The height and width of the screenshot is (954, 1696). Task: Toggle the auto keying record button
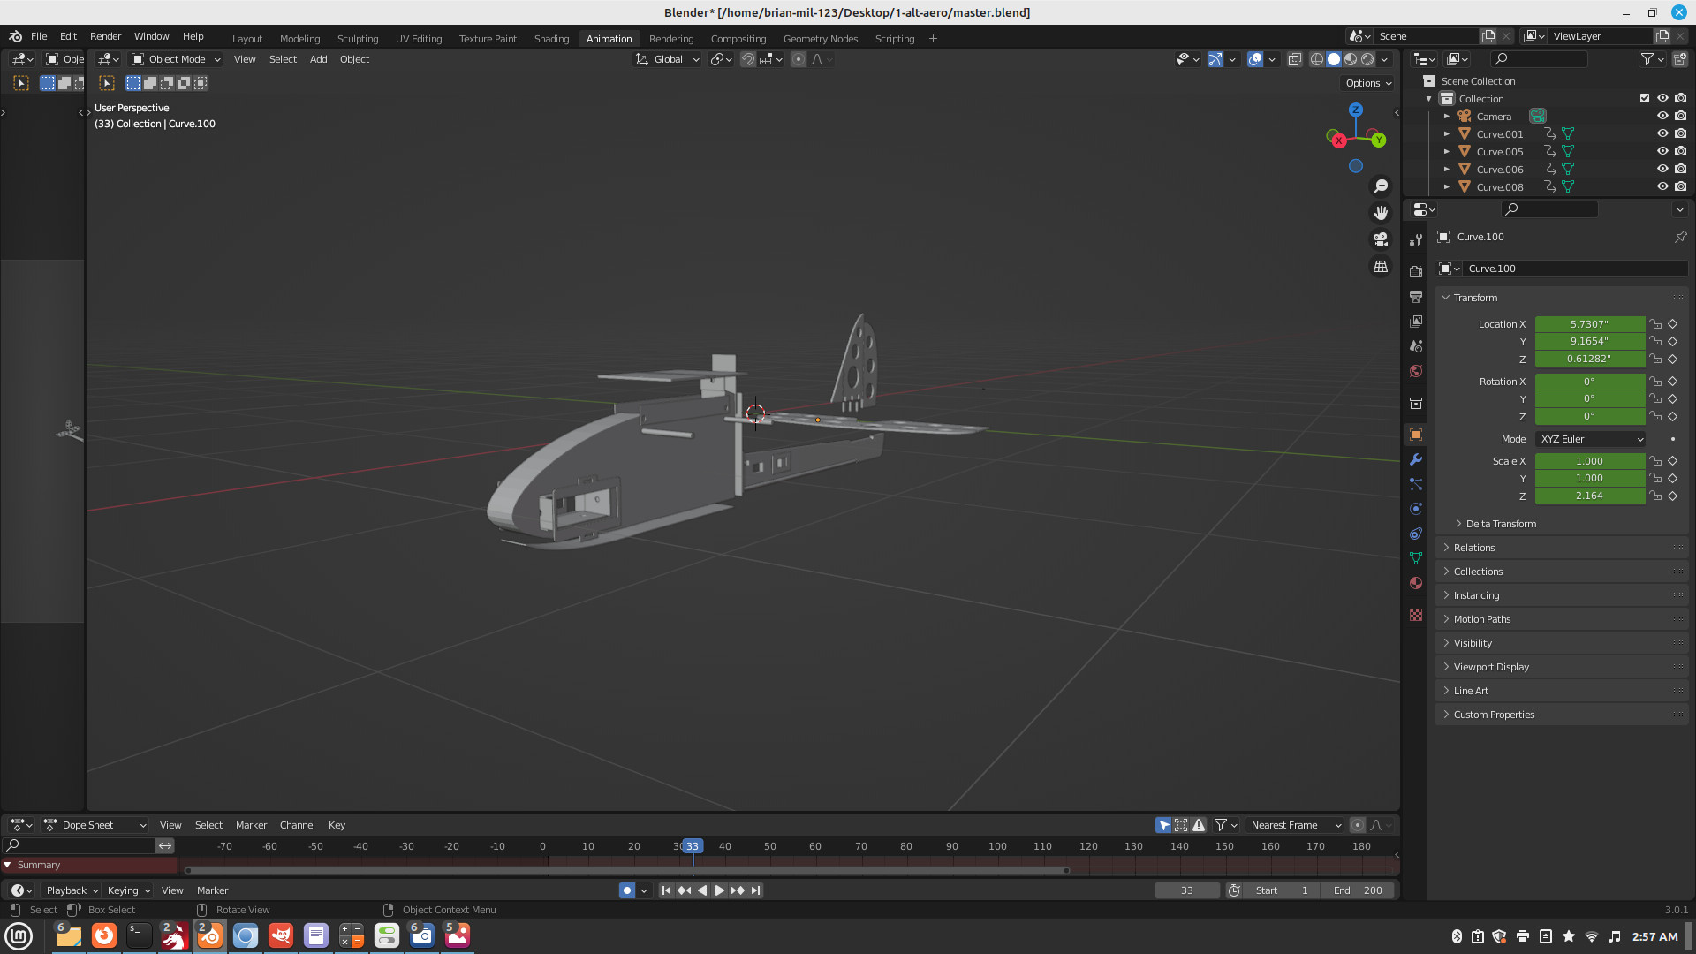(627, 890)
